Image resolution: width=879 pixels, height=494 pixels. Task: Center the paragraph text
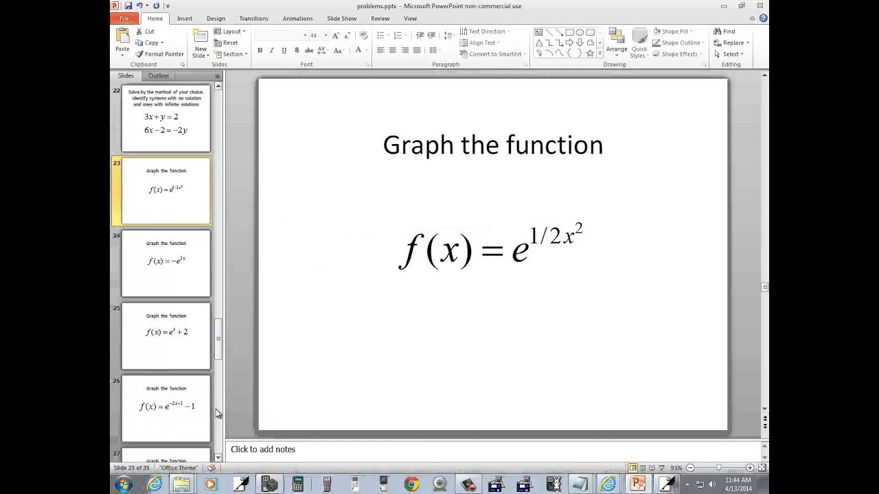click(x=393, y=50)
